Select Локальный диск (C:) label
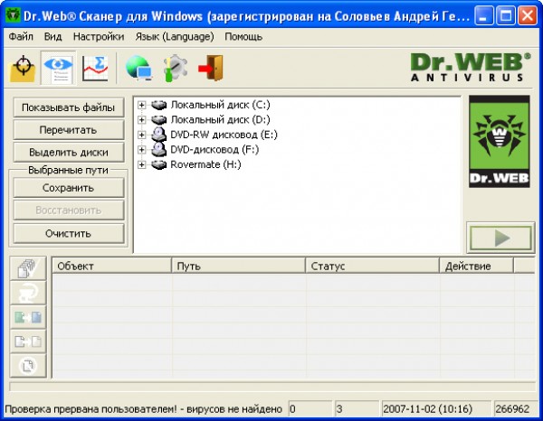 click(220, 105)
